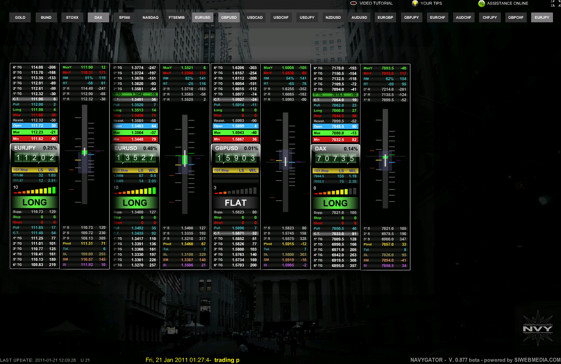
Task: Open Assistance Online chat bubble icon
Action: pos(481,4)
